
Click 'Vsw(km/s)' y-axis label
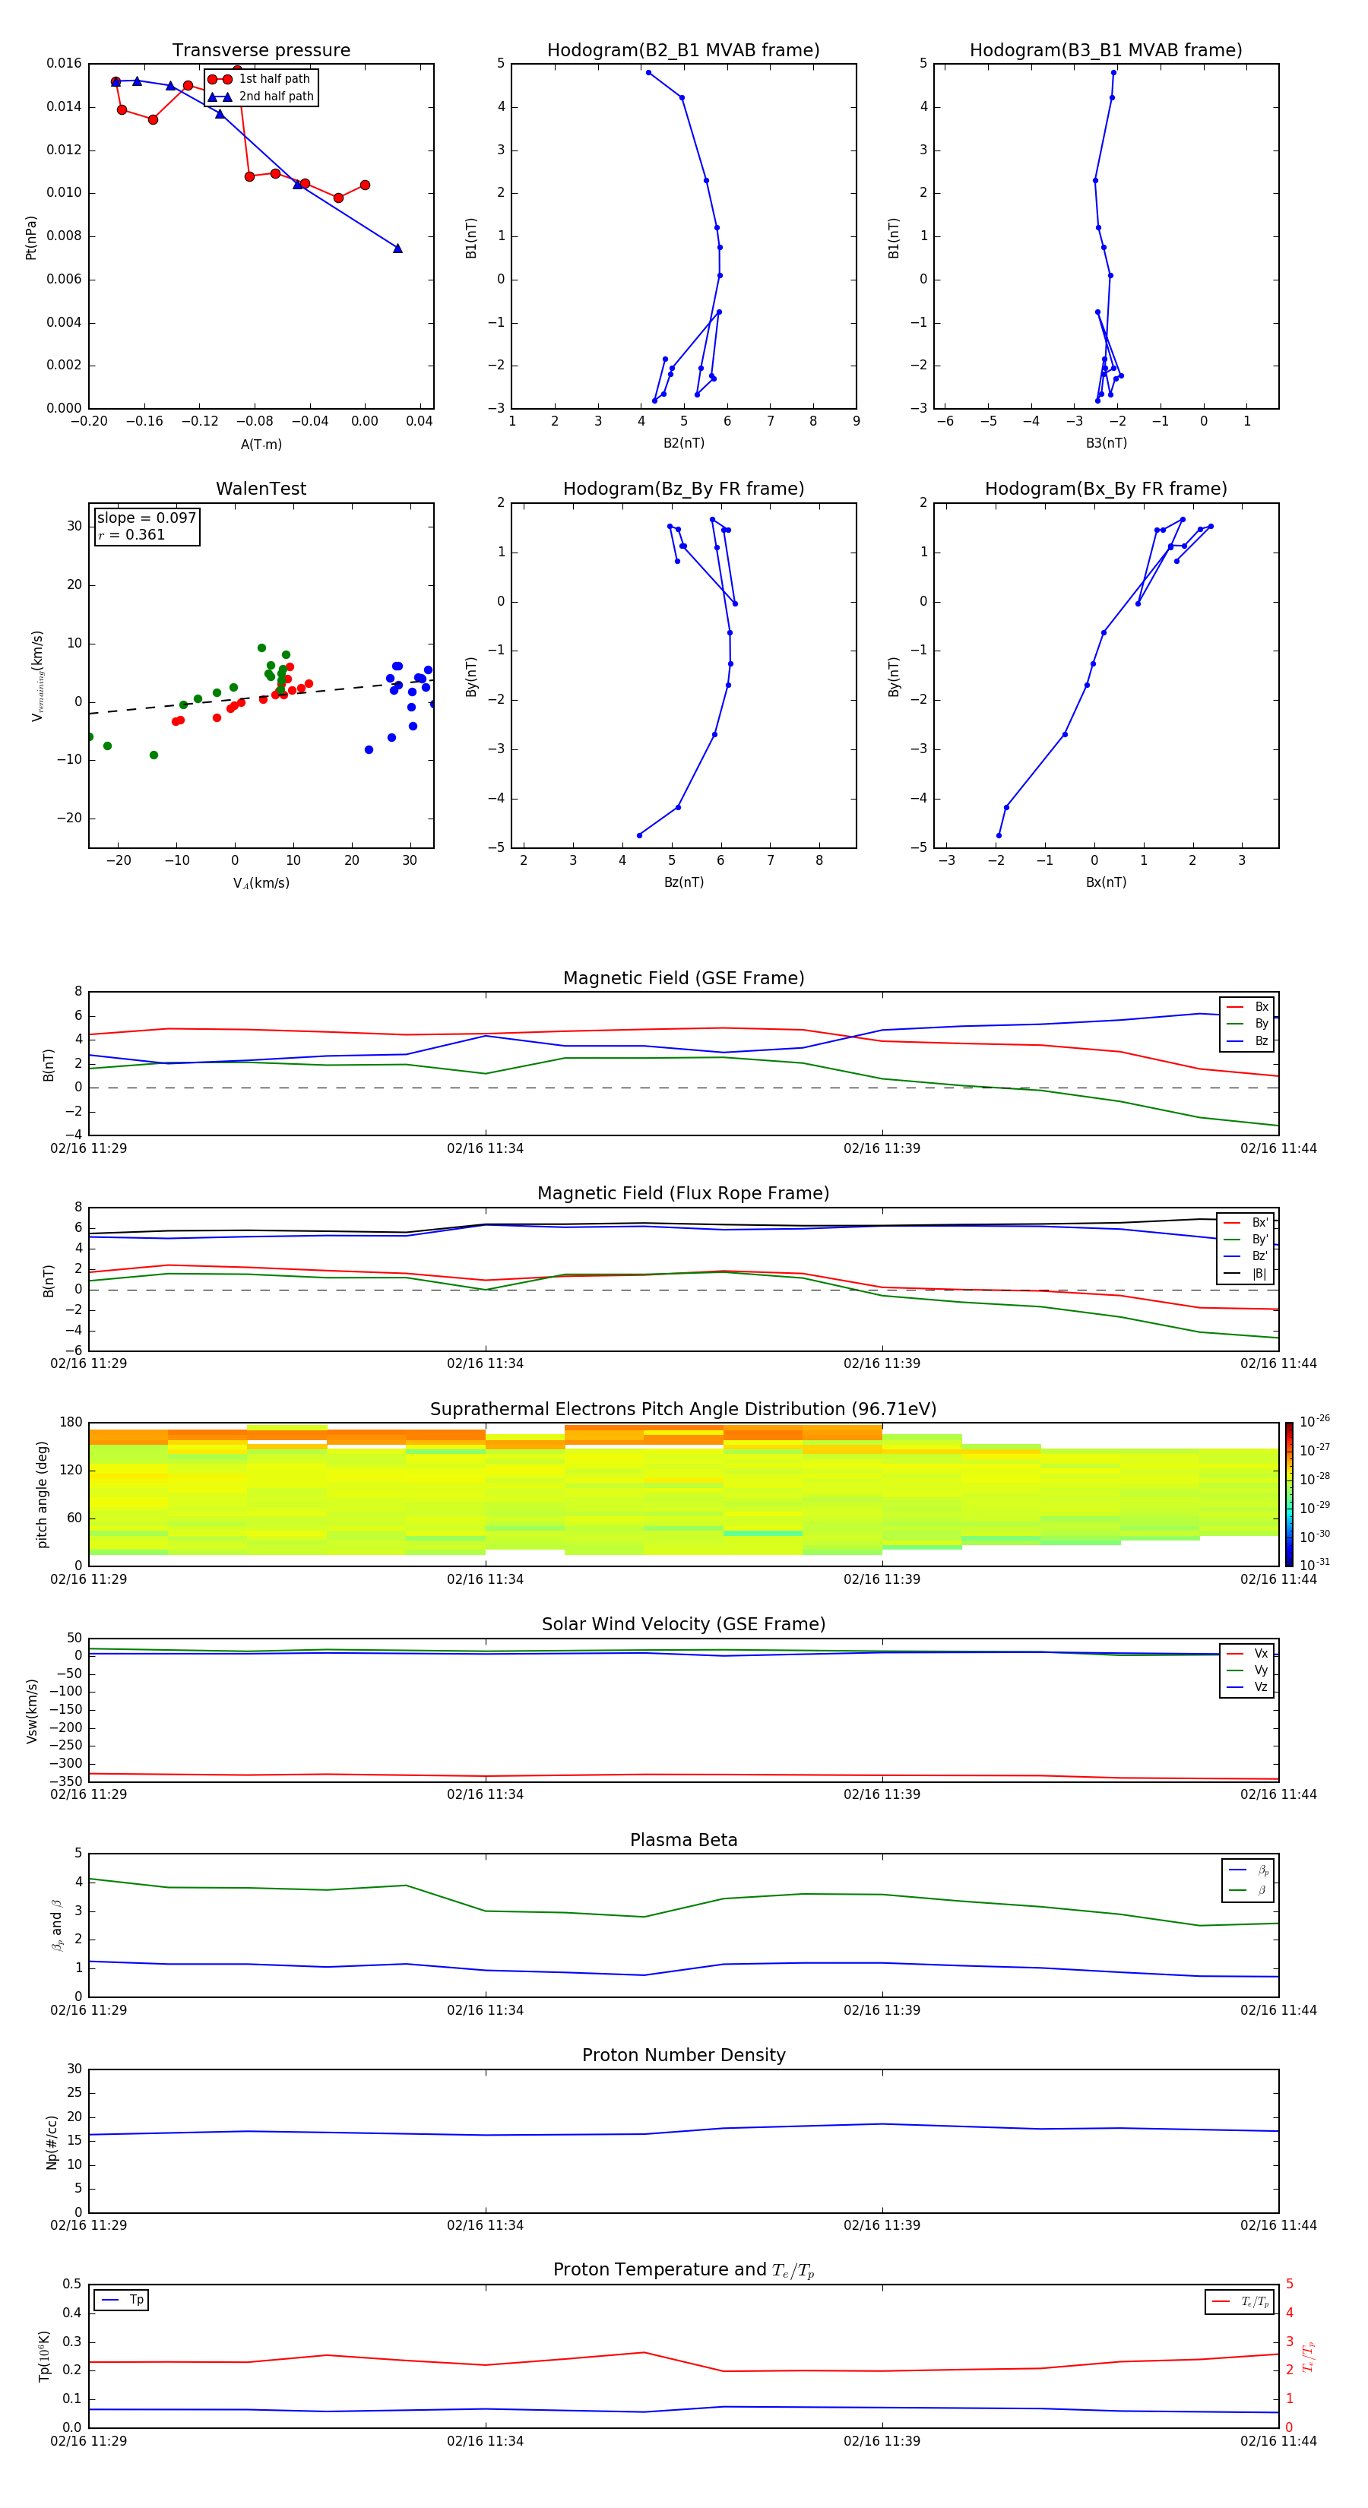31,1710
